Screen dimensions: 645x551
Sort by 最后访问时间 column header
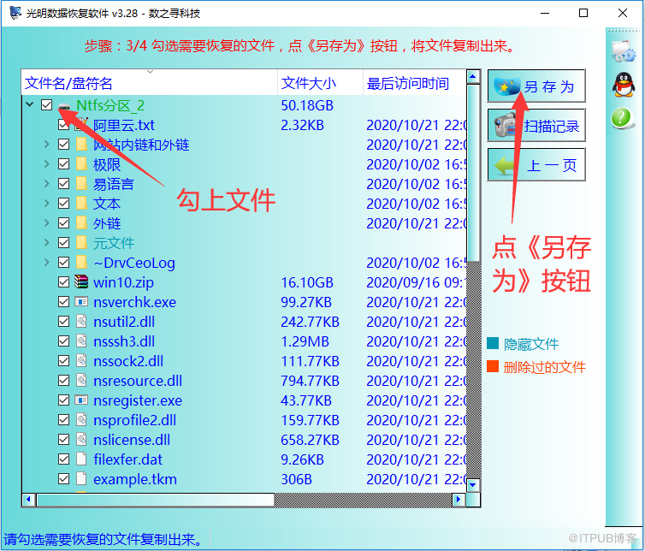(415, 83)
